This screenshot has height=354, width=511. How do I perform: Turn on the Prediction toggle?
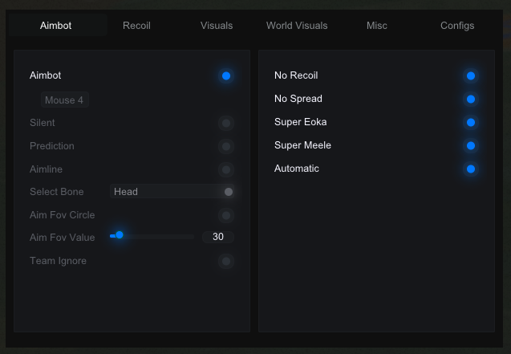[x=226, y=146]
